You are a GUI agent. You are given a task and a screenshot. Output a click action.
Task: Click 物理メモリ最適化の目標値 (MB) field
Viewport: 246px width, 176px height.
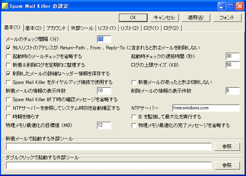tap(104, 125)
